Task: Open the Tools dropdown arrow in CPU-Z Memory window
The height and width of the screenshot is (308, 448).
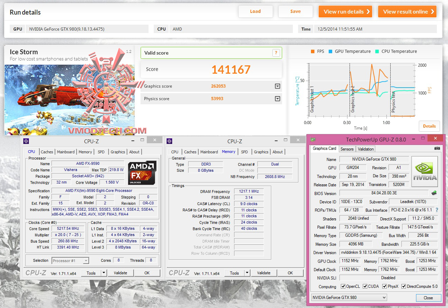Action: [x=247, y=273]
